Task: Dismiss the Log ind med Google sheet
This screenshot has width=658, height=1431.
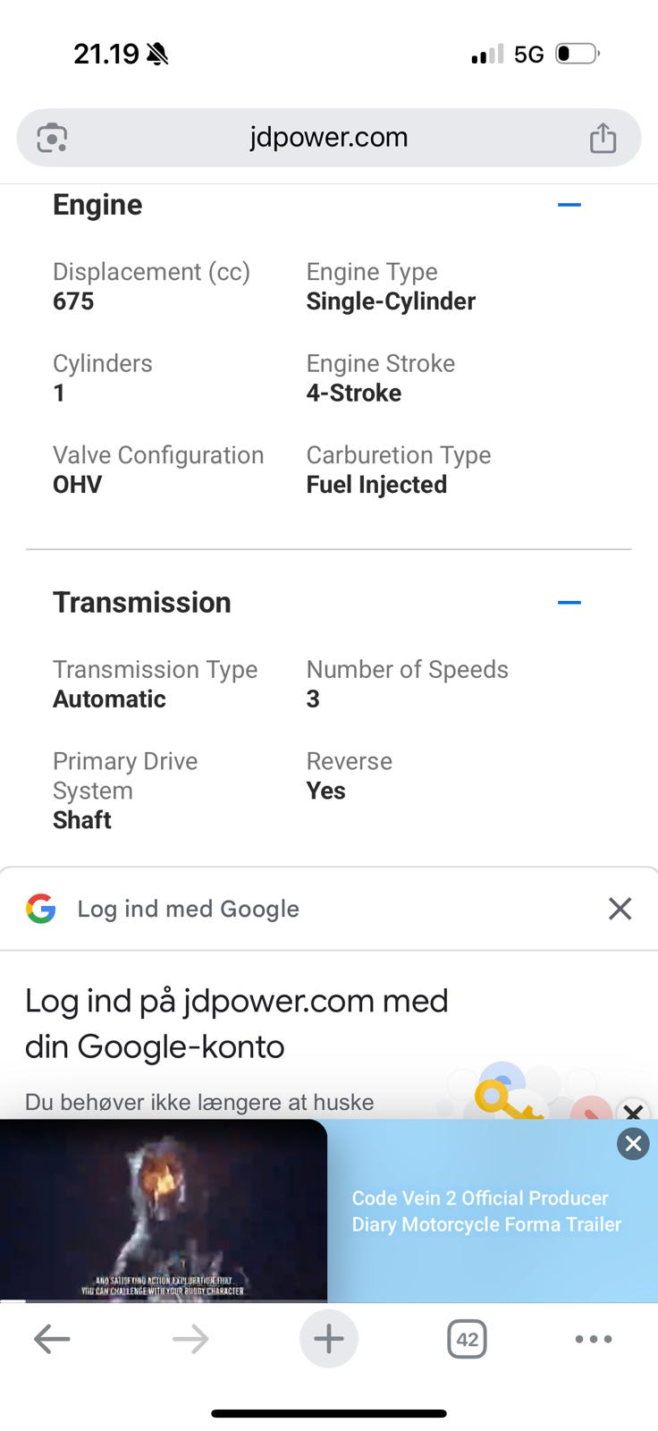Action: click(620, 909)
